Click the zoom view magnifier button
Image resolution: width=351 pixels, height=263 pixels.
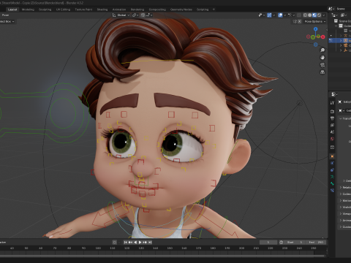point(322,50)
